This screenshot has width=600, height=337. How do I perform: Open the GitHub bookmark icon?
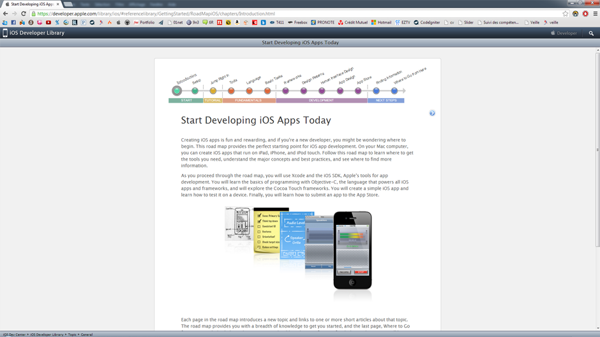tap(127, 22)
